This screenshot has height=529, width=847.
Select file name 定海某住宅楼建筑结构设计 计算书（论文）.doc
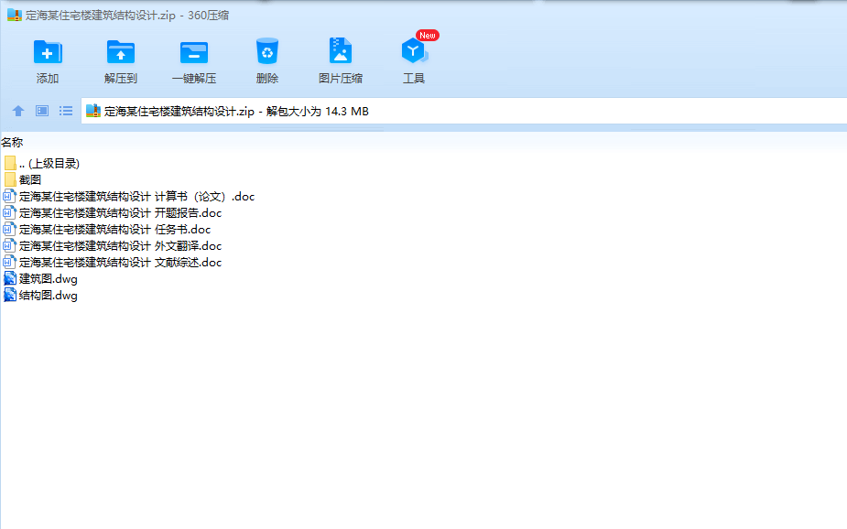coord(136,197)
